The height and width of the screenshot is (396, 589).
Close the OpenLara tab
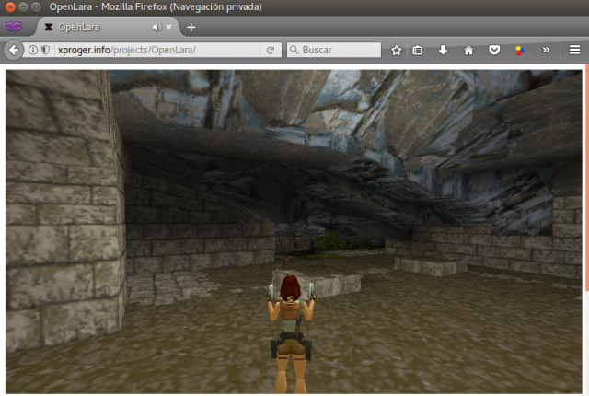coord(169,27)
